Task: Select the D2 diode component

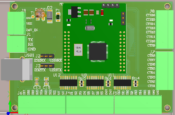Action: (x=49, y=16)
